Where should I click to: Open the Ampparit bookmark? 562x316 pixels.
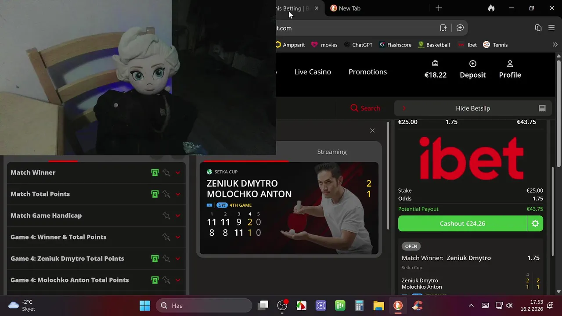pos(290,45)
